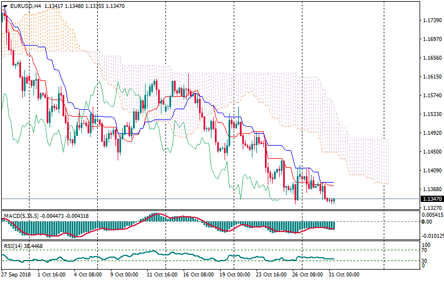Click the 27 Sep 2018 date label
The image size is (444, 281).
pos(15,275)
